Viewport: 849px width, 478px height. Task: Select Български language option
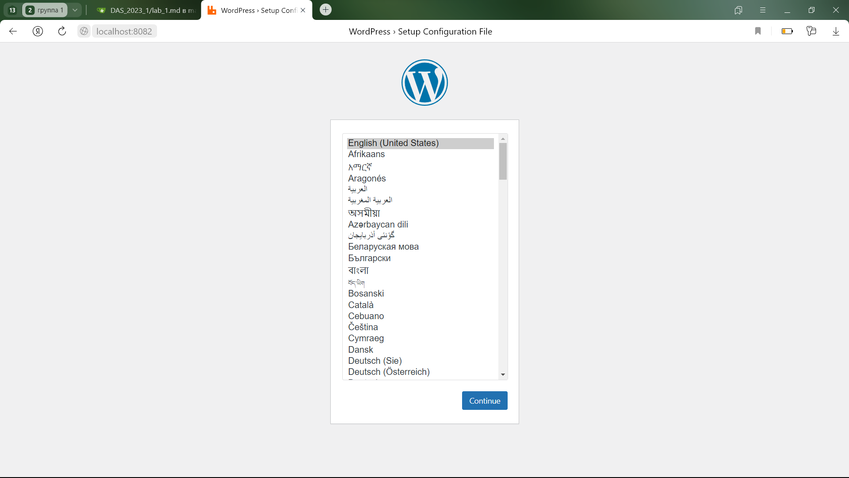click(x=420, y=258)
